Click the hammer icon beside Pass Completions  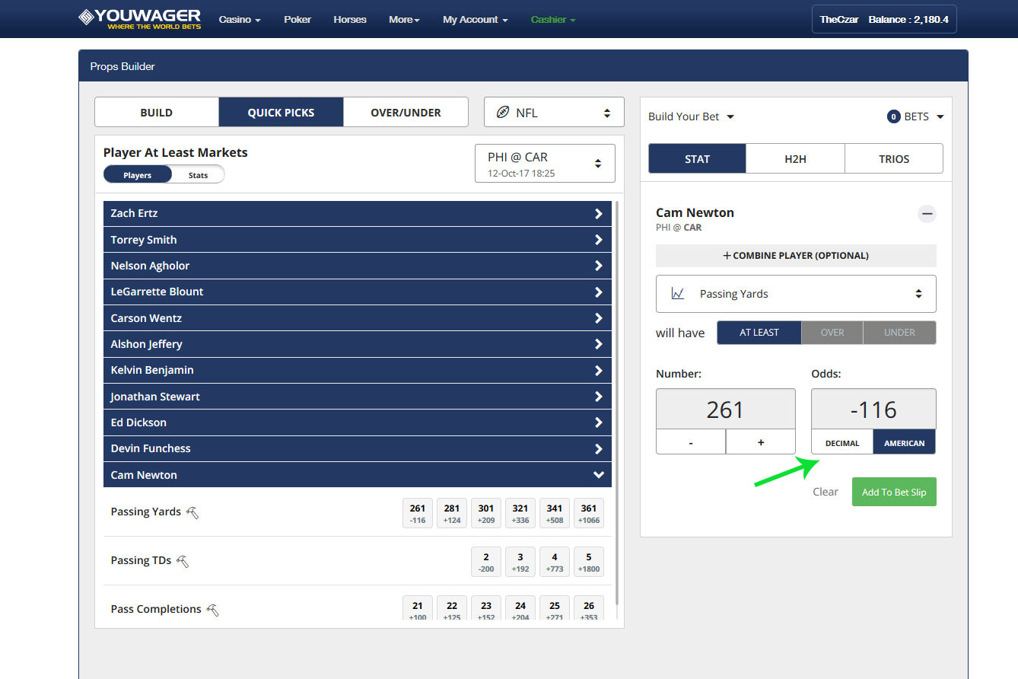coord(213,610)
